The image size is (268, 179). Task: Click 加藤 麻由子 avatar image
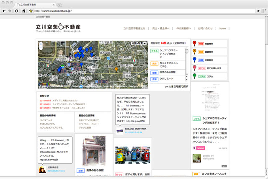[42, 170]
